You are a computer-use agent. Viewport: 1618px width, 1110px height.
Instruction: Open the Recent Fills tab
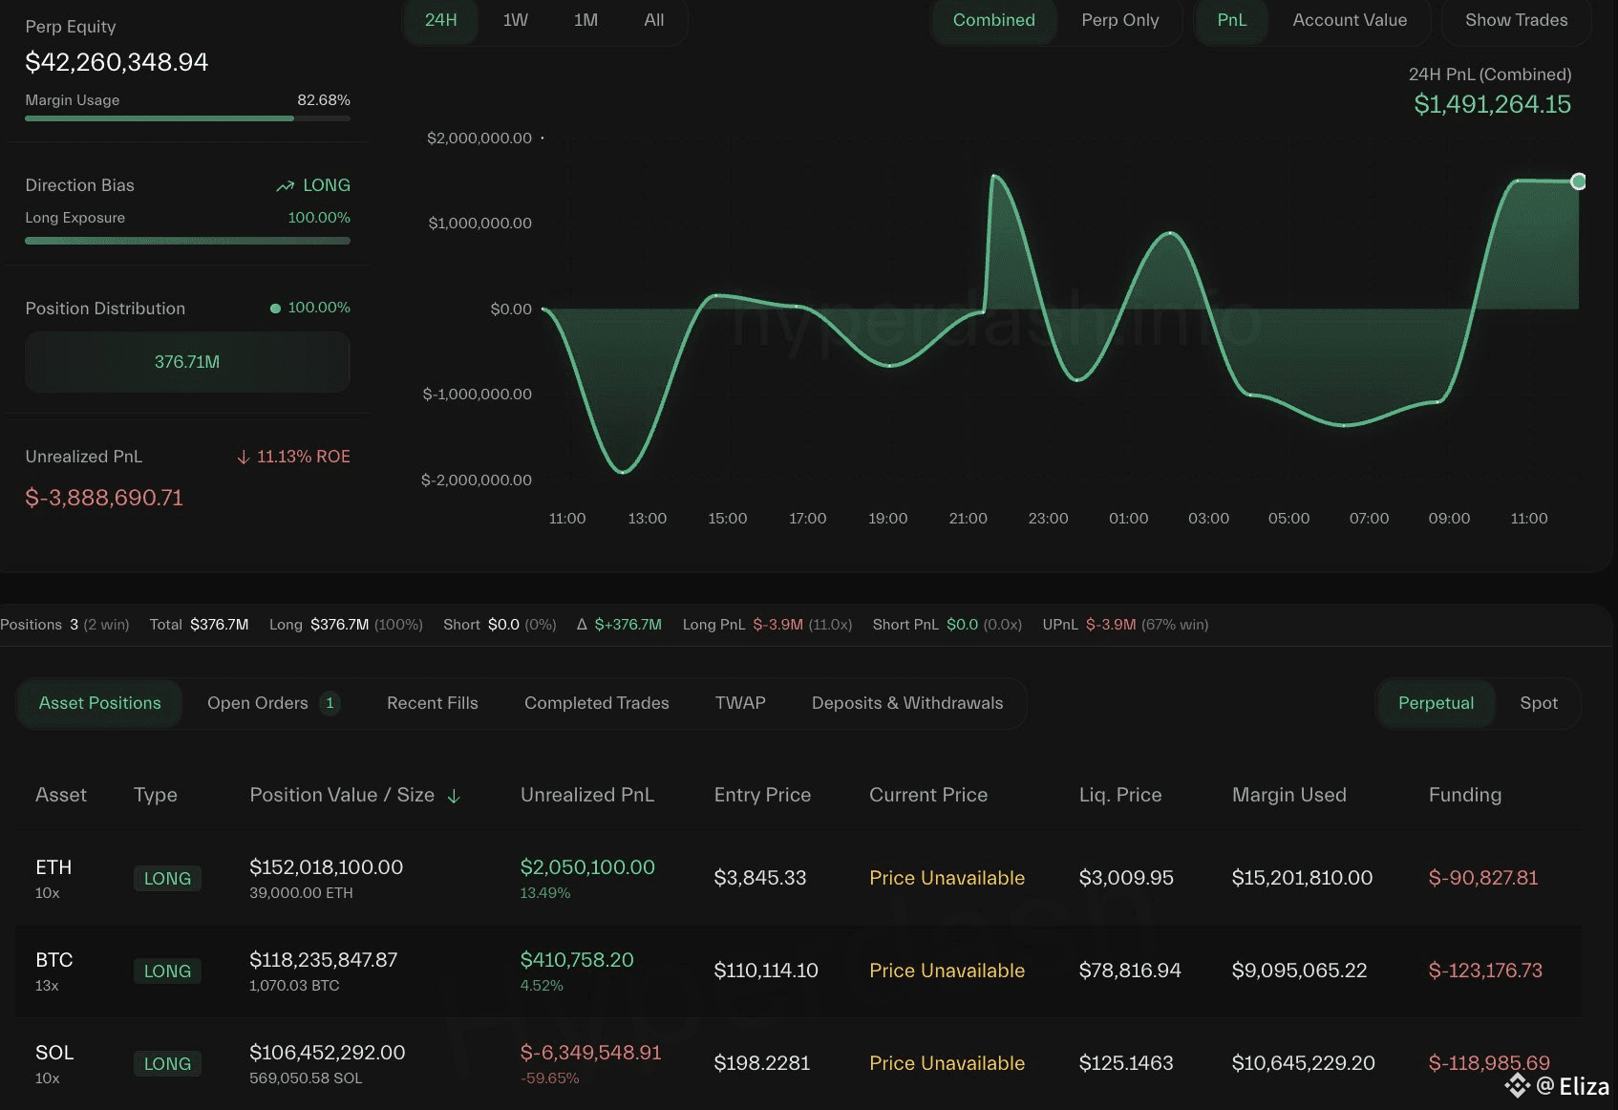click(432, 703)
